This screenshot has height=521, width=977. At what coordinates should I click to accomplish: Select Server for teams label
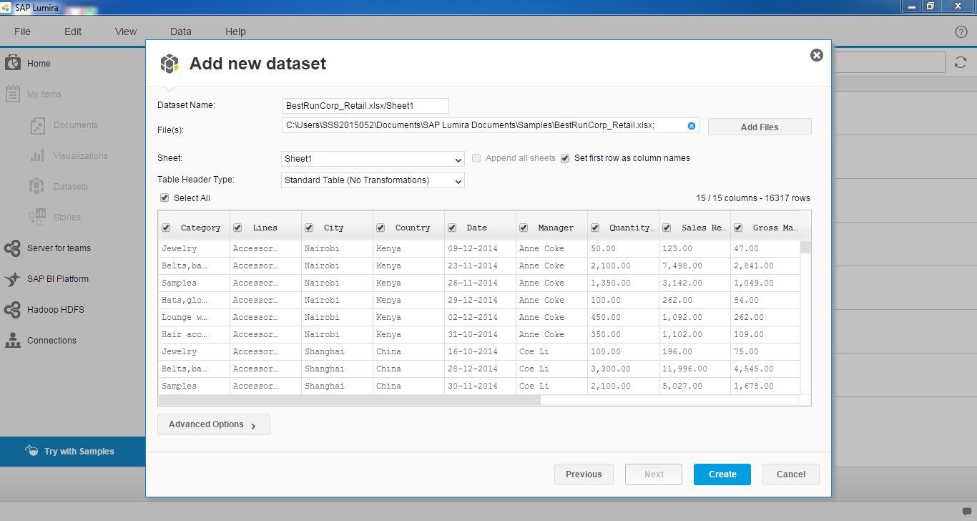pyautogui.click(x=59, y=248)
